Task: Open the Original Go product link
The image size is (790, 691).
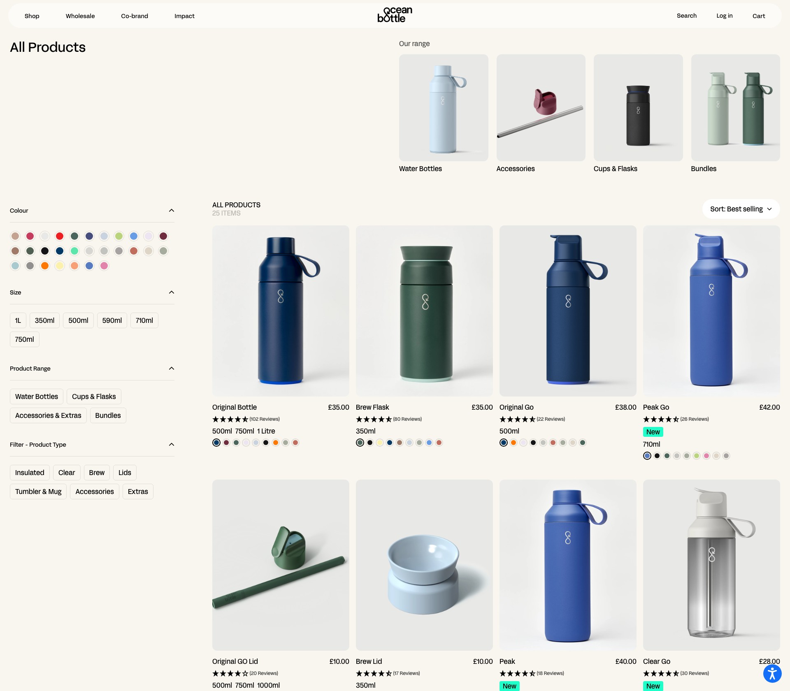Action: (x=516, y=407)
